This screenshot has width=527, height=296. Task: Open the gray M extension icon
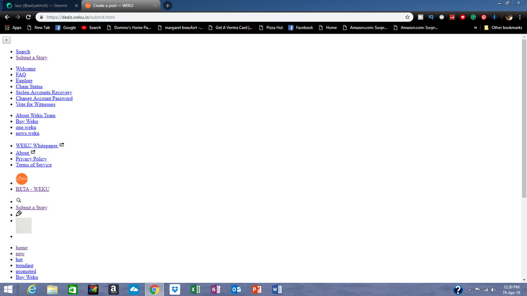pos(442,17)
